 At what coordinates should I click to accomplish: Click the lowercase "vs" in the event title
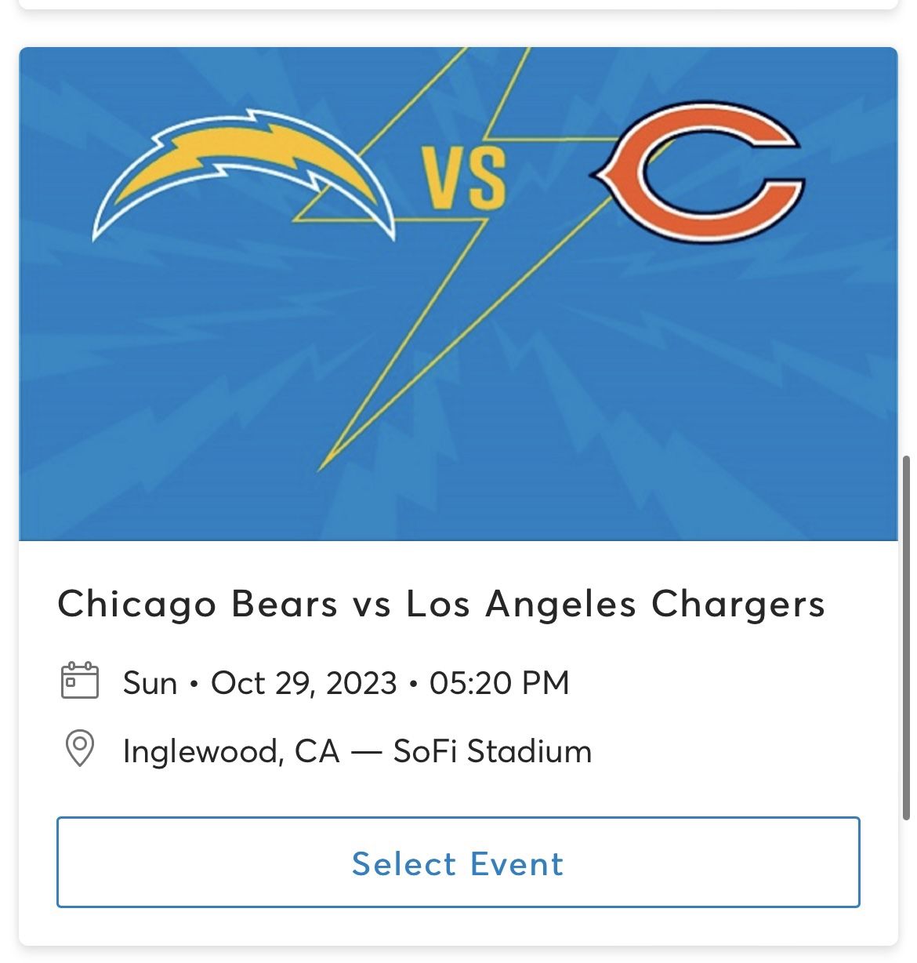click(x=372, y=605)
